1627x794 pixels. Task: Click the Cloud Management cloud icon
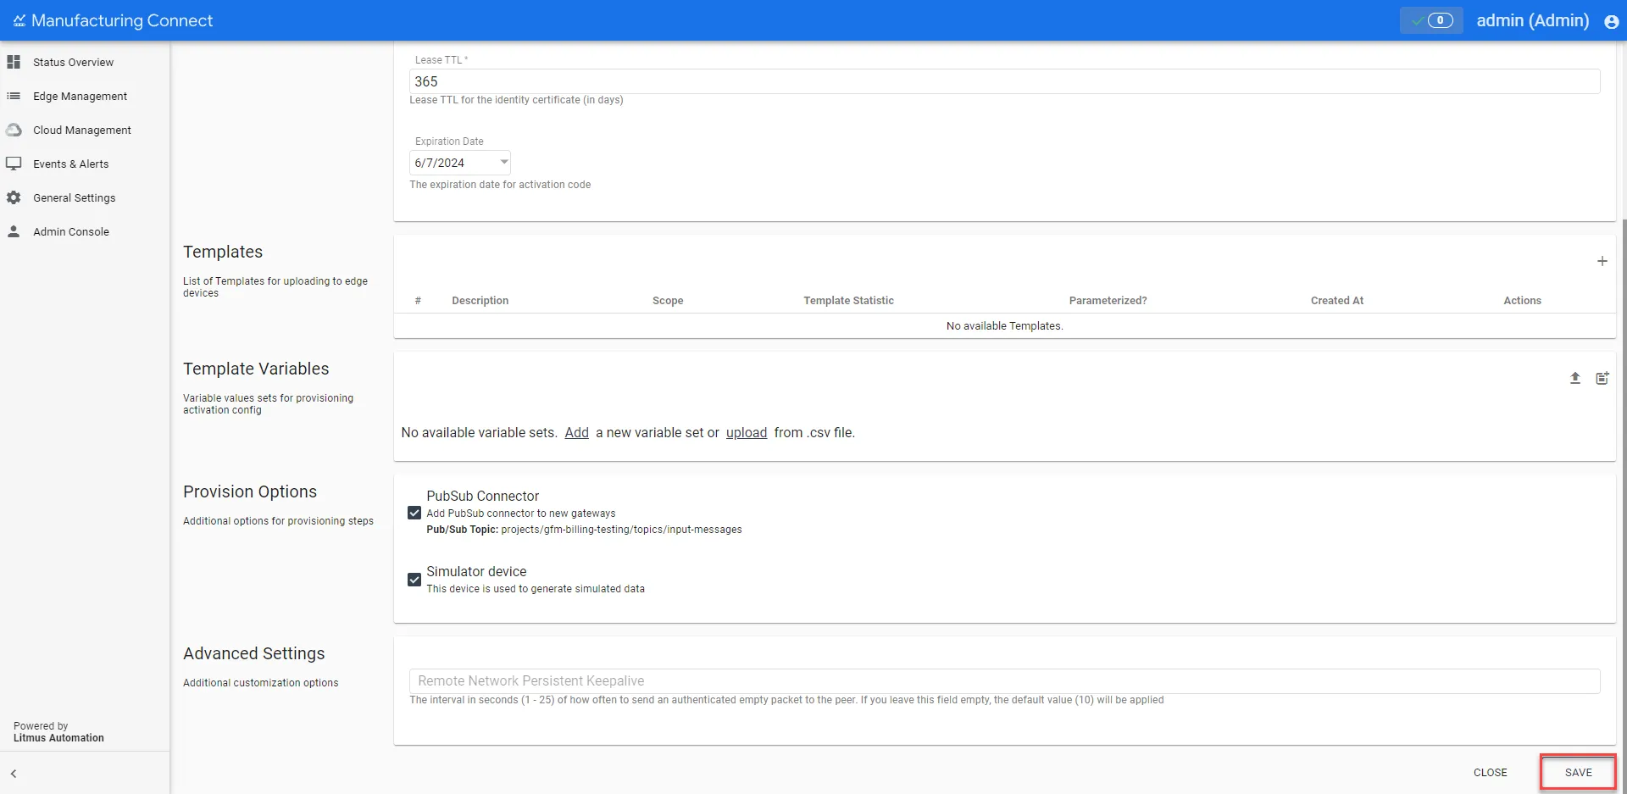click(14, 130)
